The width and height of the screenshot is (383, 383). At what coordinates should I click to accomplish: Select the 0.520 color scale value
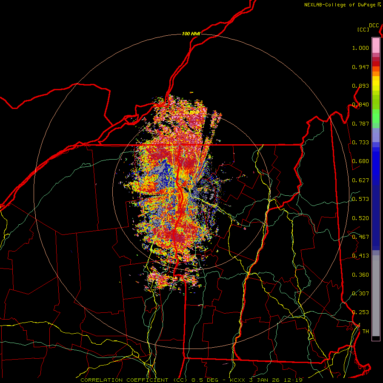[x=360, y=218]
